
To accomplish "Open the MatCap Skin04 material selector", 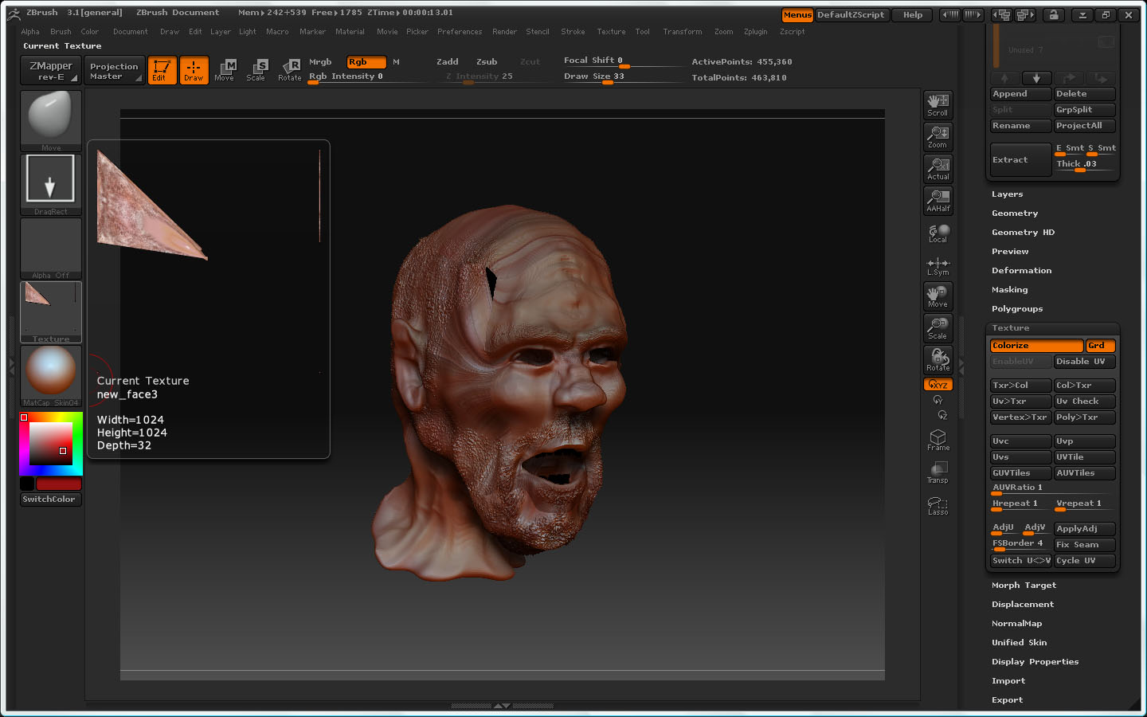I will coord(51,375).
